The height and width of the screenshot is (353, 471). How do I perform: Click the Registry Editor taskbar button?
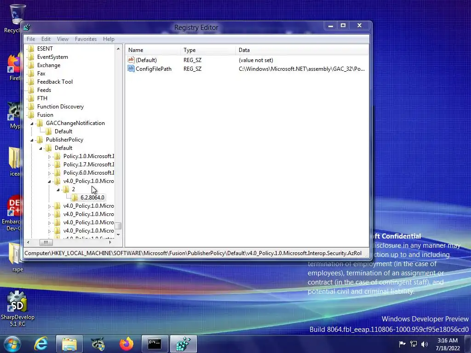(183, 344)
